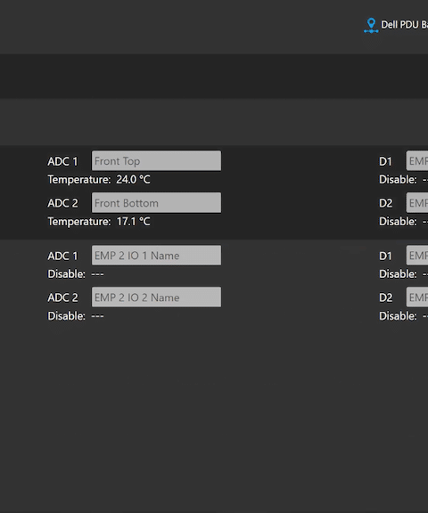This screenshot has width=428, height=513.
Task: Select the D2 field on Front Bottom row
Action: (417, 202)
